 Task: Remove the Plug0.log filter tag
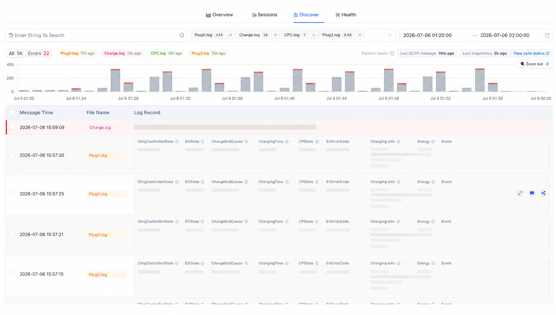pos(230,35)
